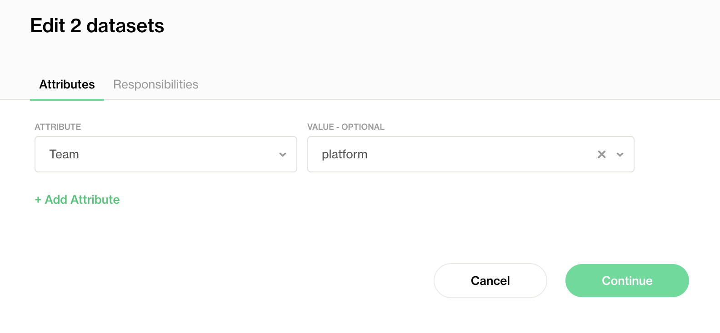Click the VALUE - OPTIONAL label
The image size is (720, 333).
pos(346,127)
